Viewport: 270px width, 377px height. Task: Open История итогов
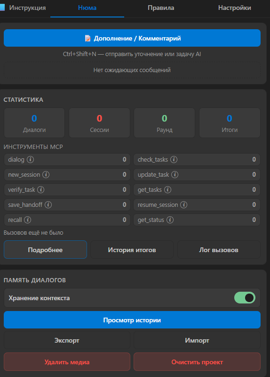132,250
